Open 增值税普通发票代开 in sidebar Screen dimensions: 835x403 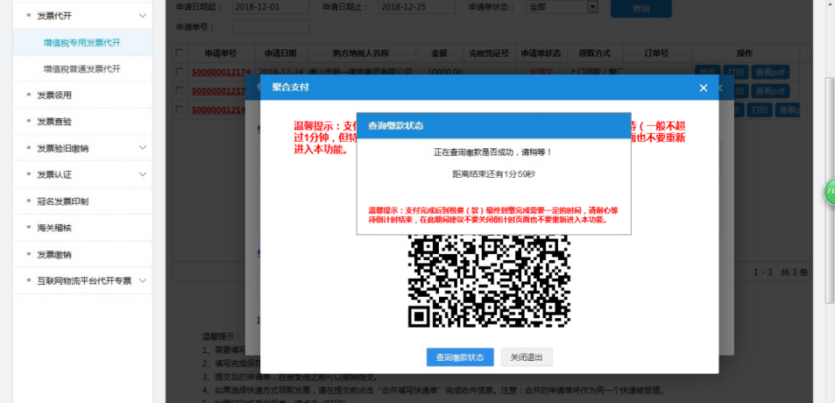82,68
